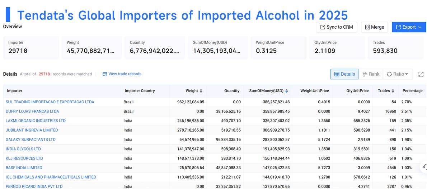Open the Ratio dropdown tab
Viewport: 427px width, 189px height.
point(398,74)
